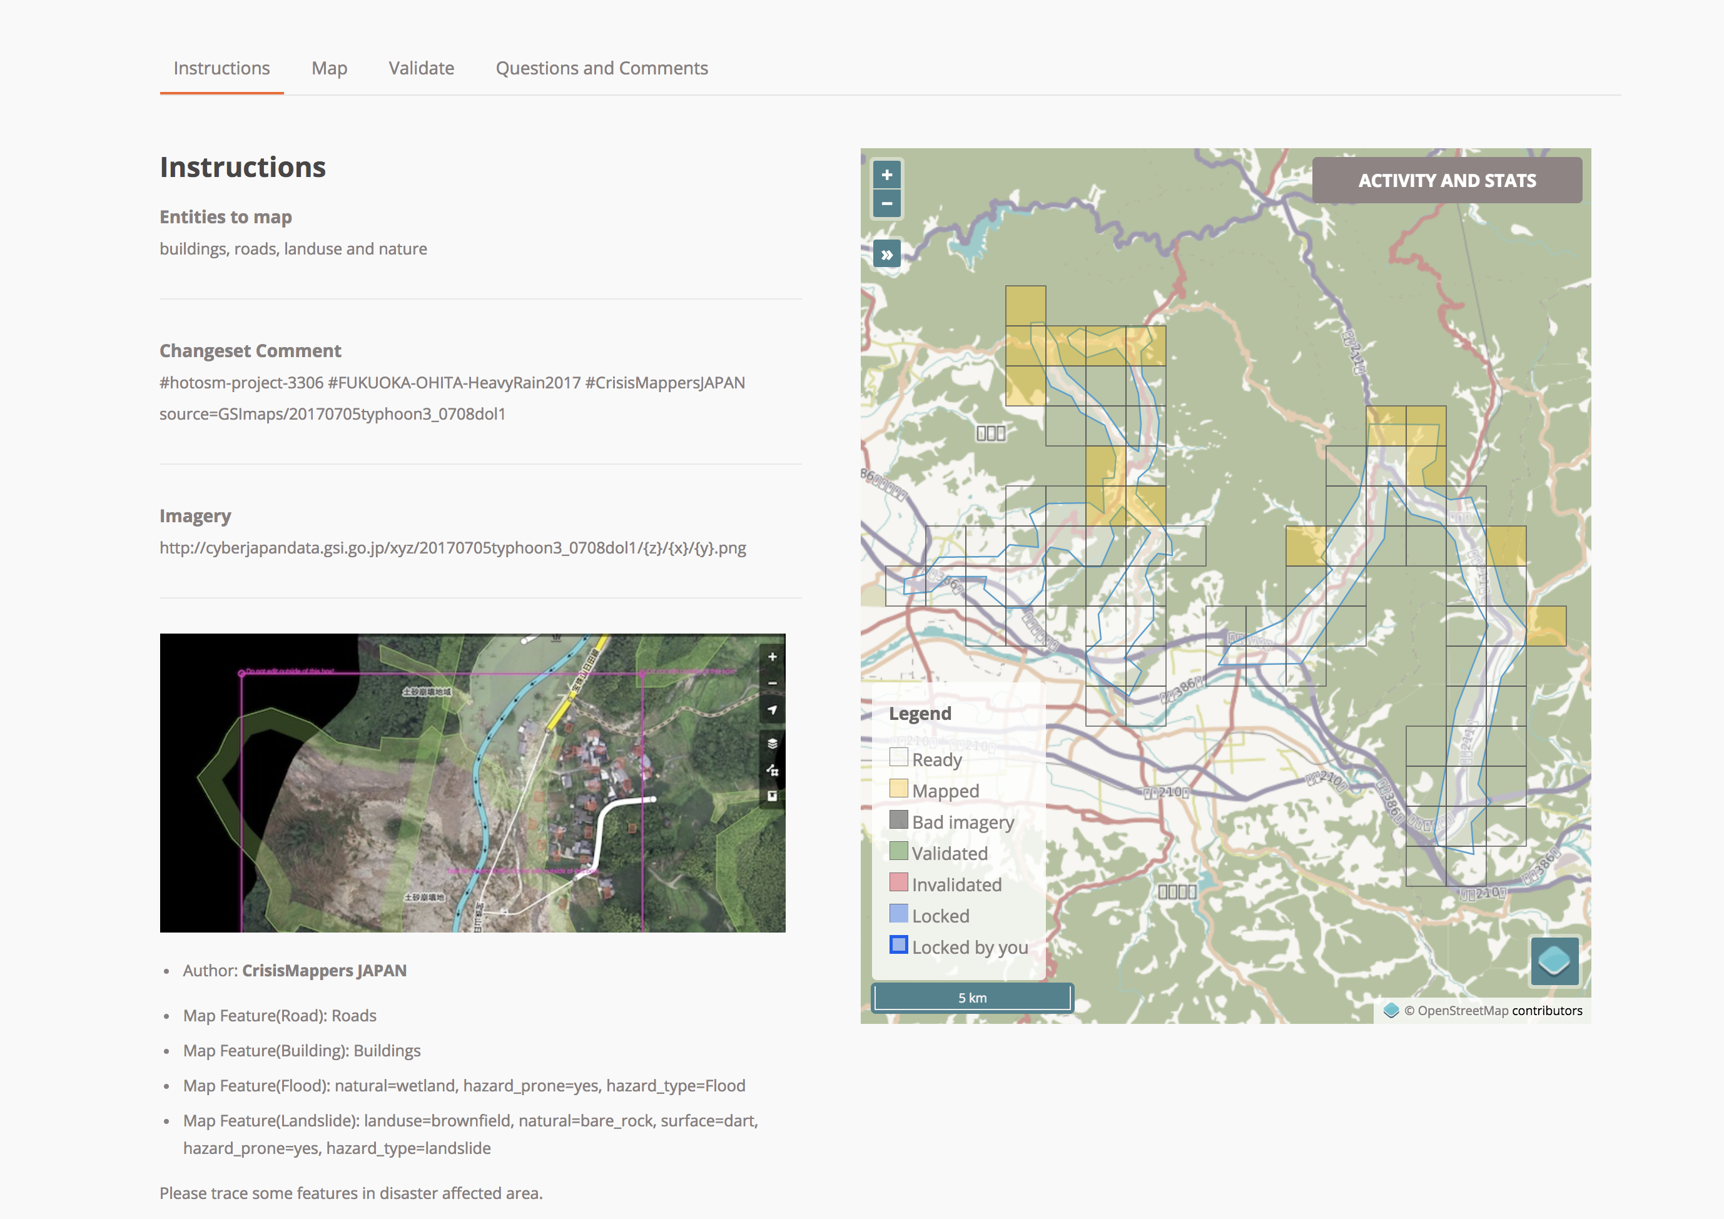1724x1219 pixels.
Task: Open Activity and Stats panel
Action: [1447, 180]
